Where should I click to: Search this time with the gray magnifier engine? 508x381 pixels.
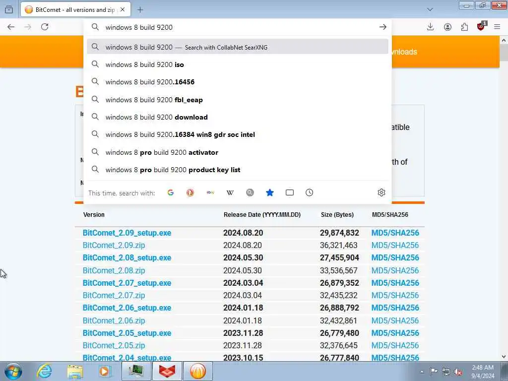250,193
